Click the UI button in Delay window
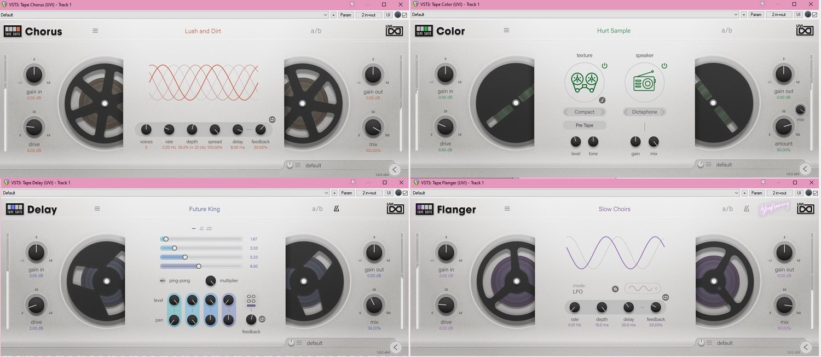 point(389,193)
